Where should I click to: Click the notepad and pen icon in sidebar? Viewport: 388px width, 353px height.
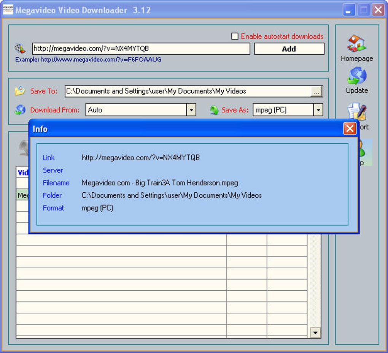coord(357,112)
